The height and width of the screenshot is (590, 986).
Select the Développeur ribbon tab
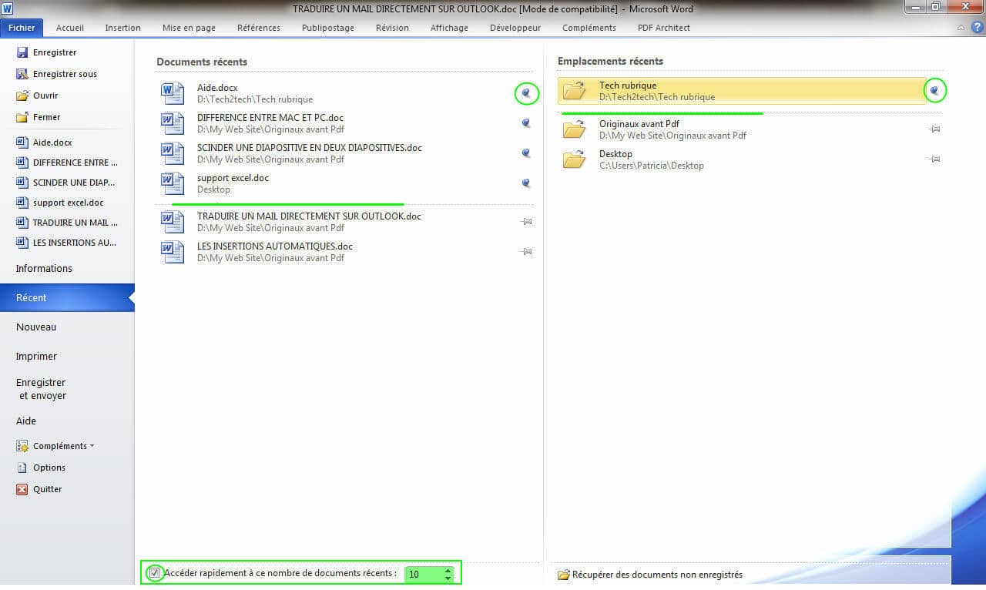pos(515,28)
